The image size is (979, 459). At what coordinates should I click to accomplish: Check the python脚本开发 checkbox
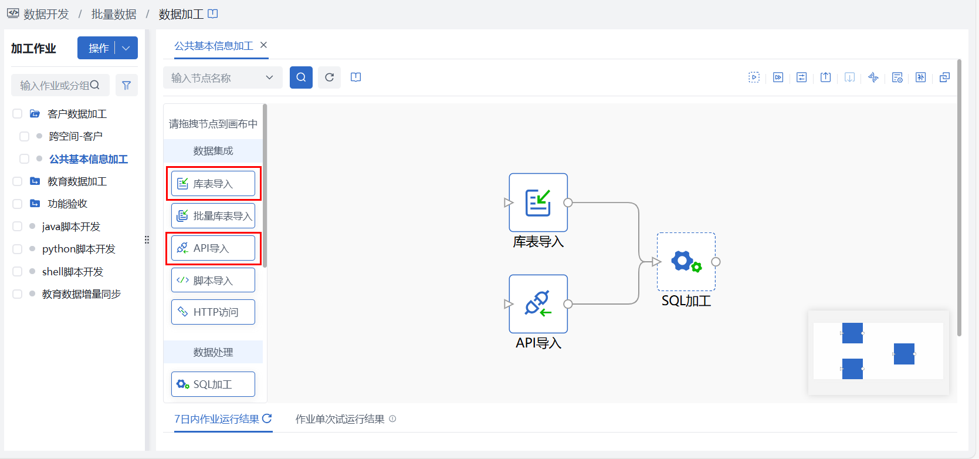pyautogui.click(x=18, y=249)
